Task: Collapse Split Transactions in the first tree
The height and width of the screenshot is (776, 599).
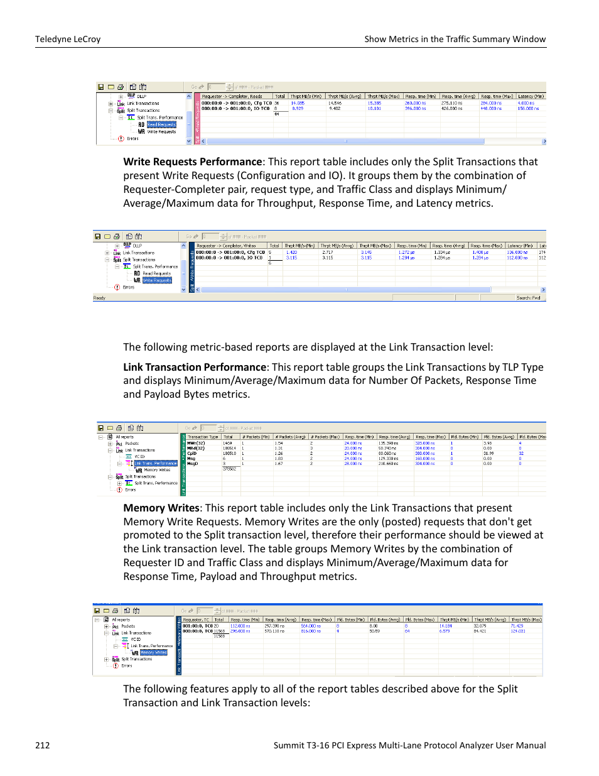Action: click(111, 111)
